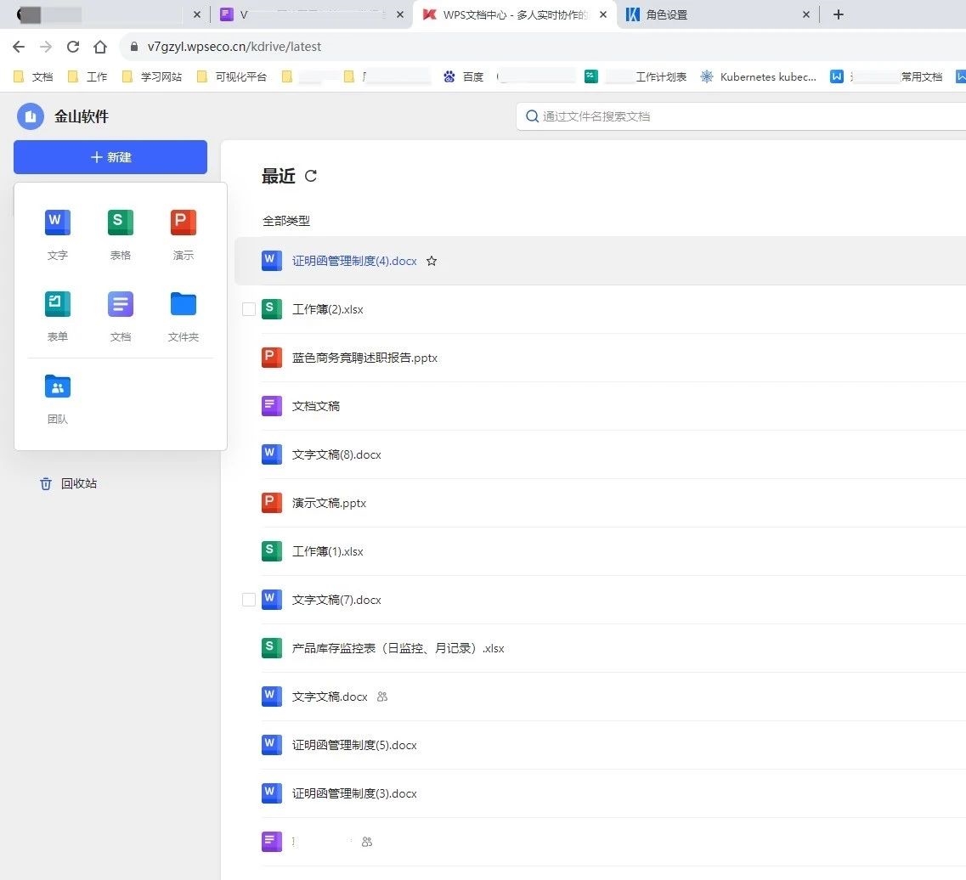Click the refresh icon beside 最近
This screenshot has width=966, height=880.
click(311, 176)
